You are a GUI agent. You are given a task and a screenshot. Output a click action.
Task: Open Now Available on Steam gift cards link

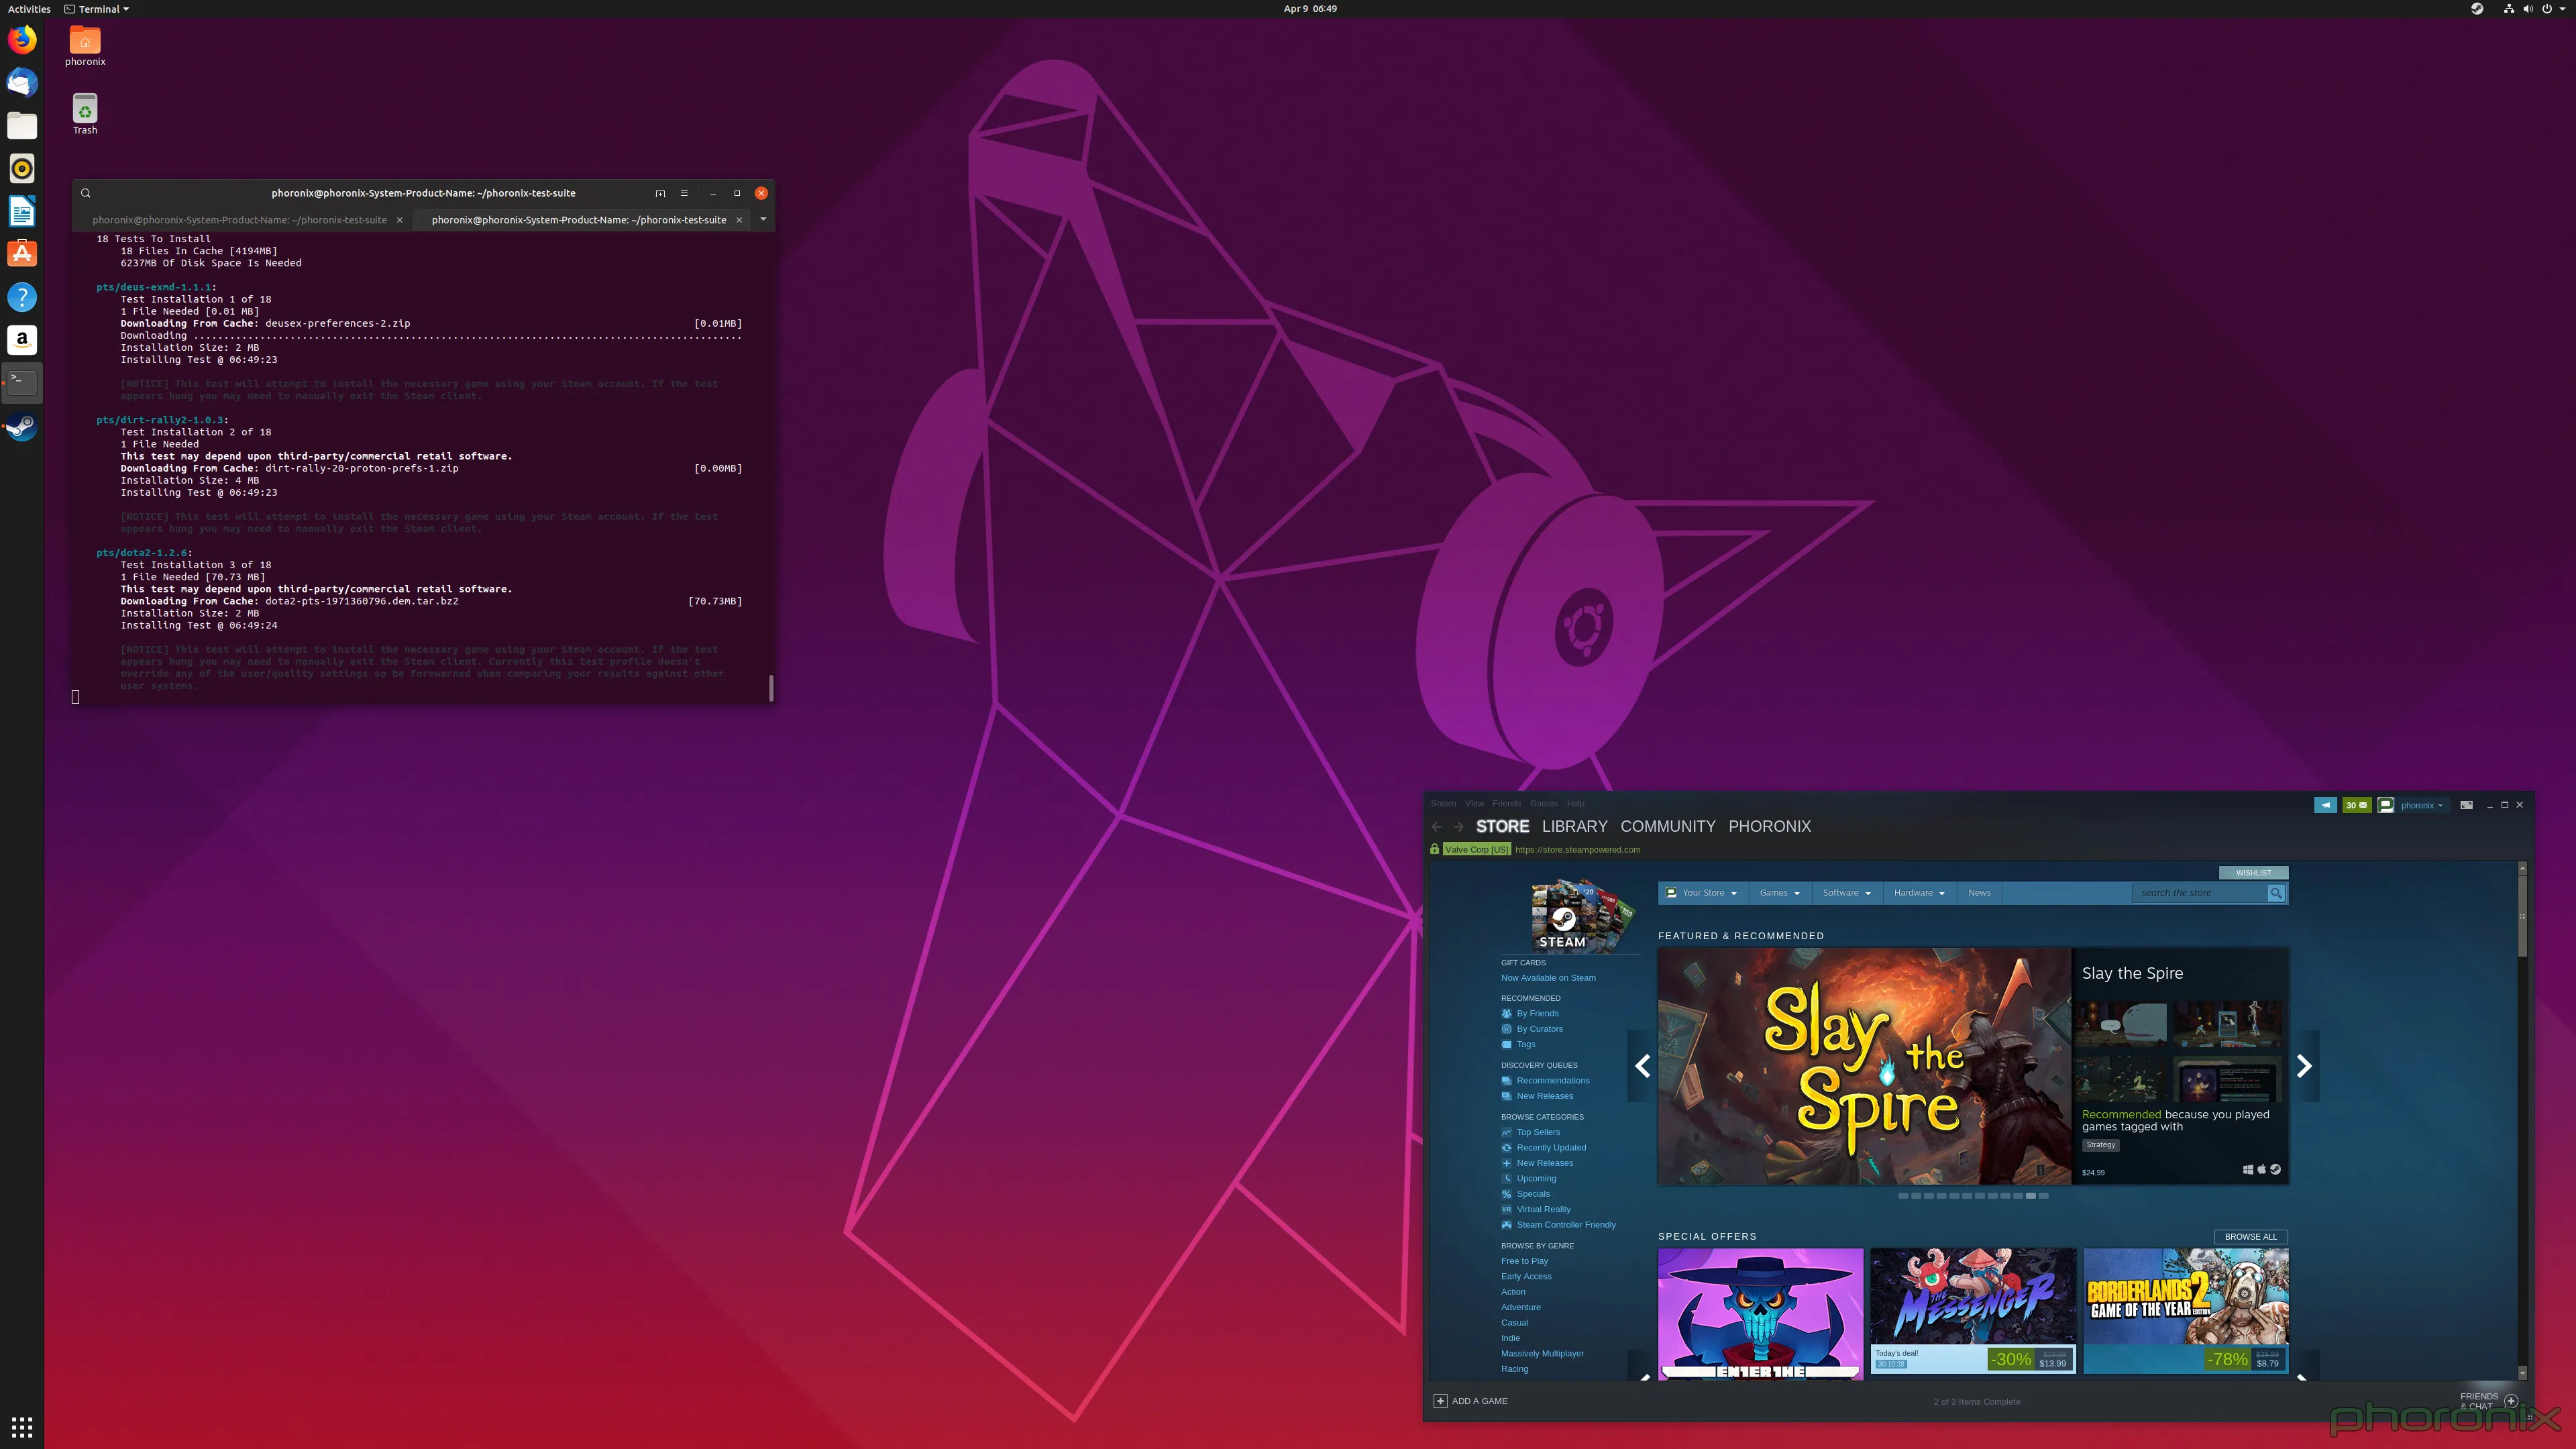click(x=1548, y=978)
